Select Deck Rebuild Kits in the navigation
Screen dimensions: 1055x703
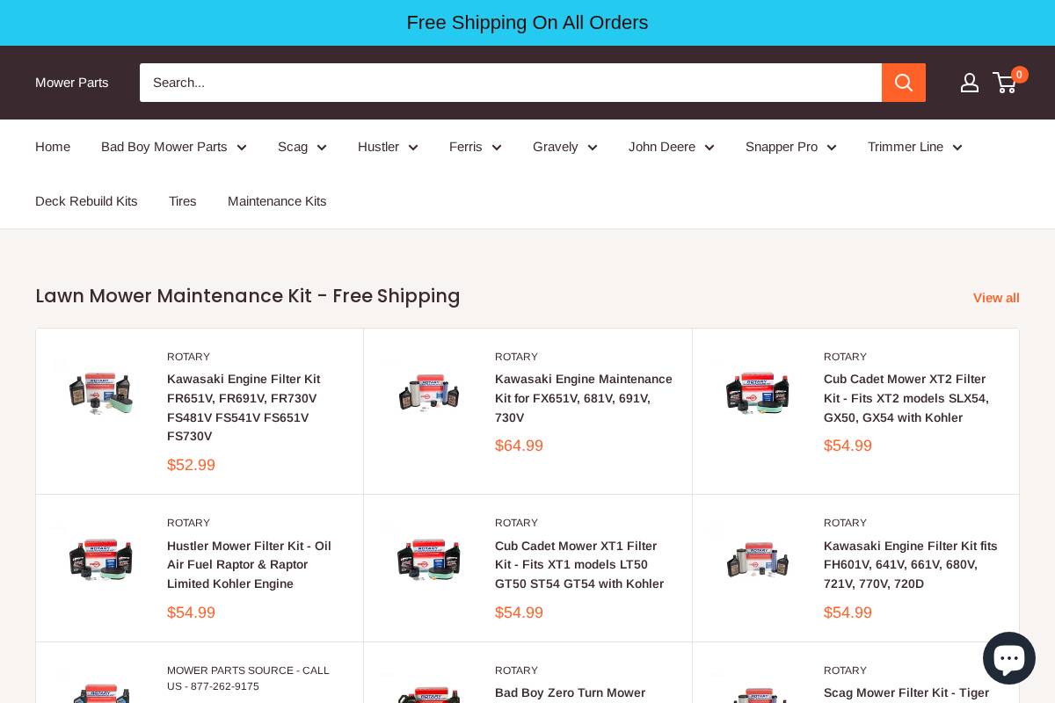coord(86,201)
